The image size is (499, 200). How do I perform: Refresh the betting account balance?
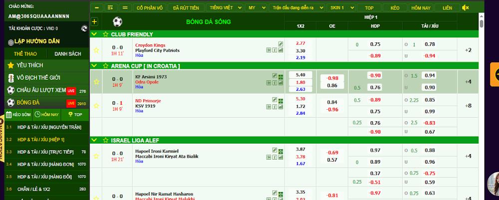click(84, 28)
